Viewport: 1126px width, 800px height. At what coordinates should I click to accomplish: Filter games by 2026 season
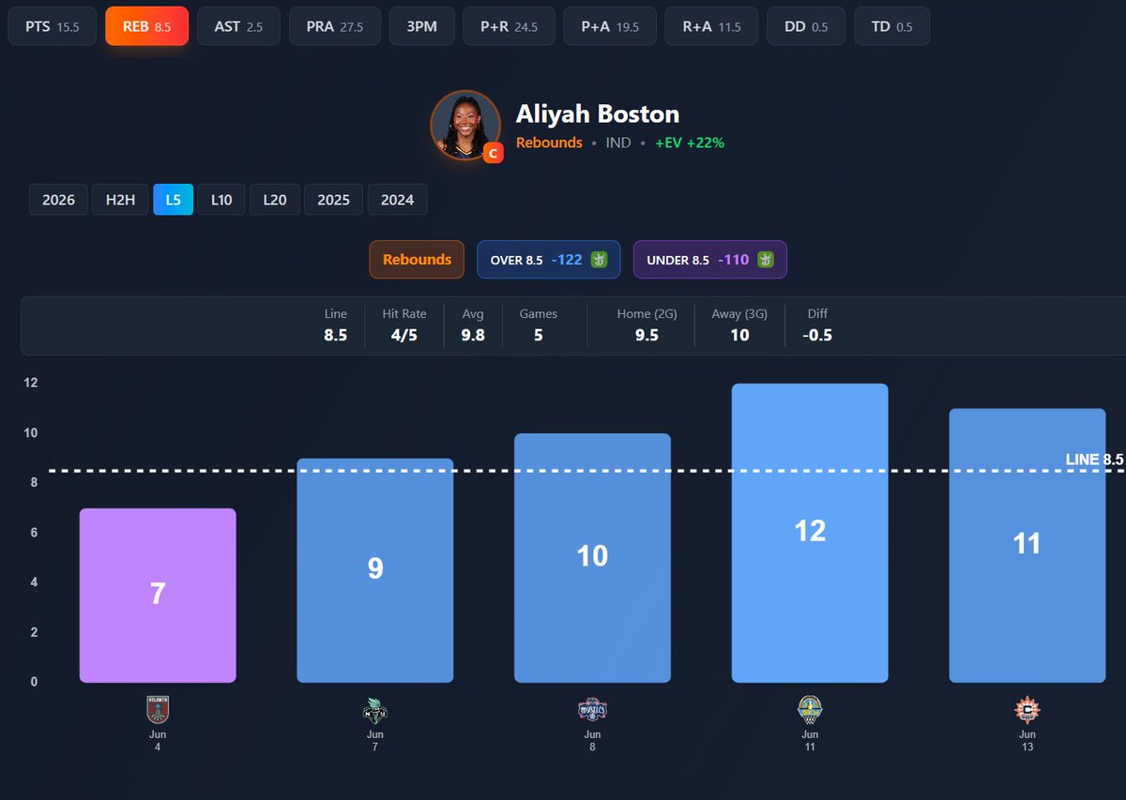[x=59, y=200]
